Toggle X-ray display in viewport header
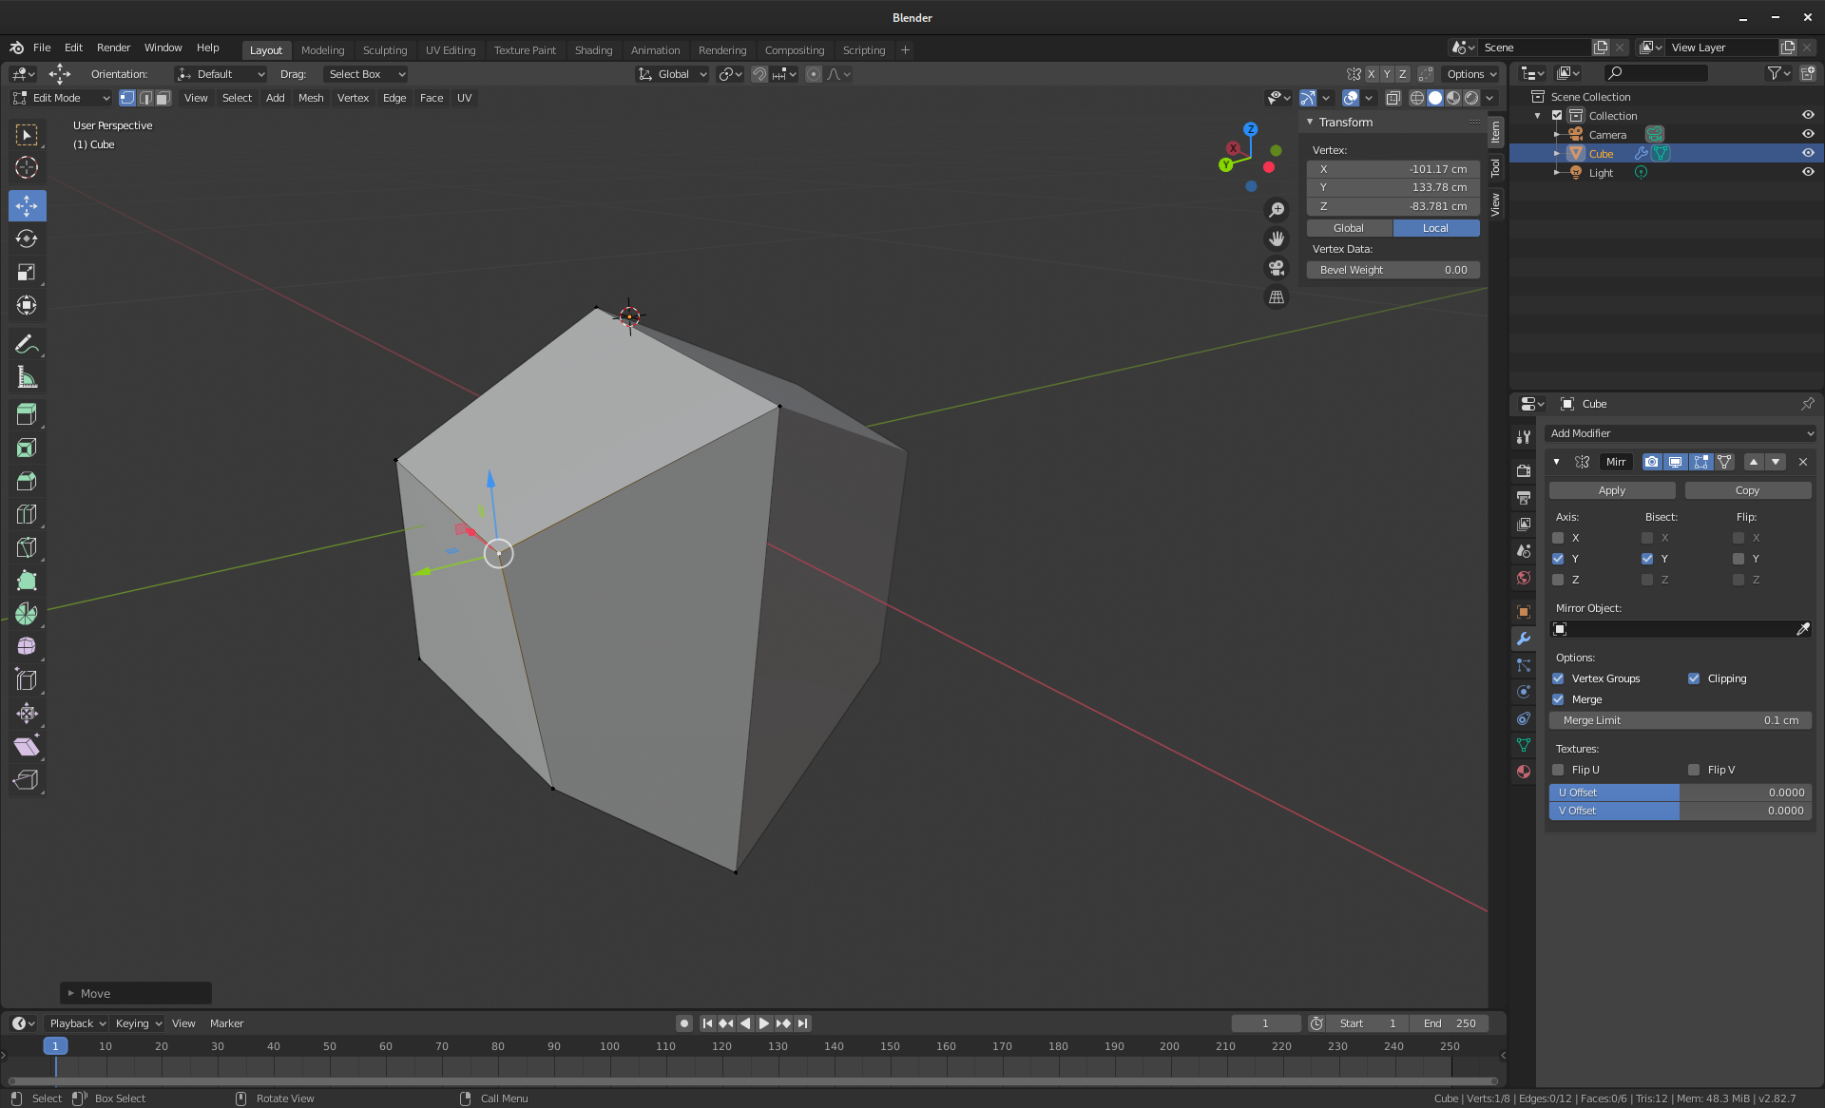The height and width of the screenshot is (1108, 1825). [1393, 98]
